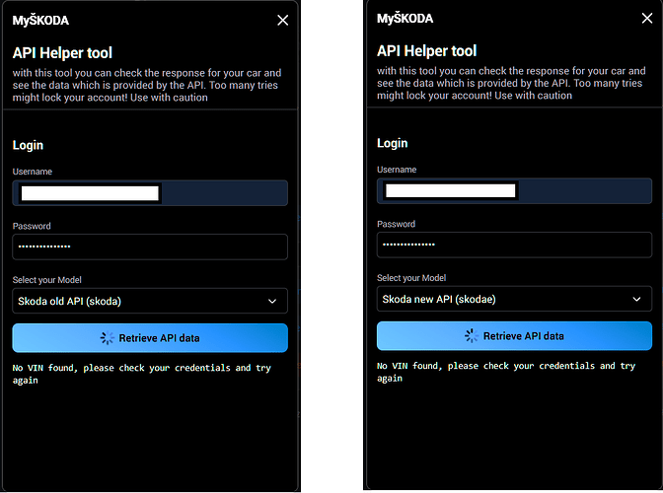Viewport: 663px width, 493px height.
Task: Click the 'API Helper tool' heading in right panel
Action: (426, 50)
